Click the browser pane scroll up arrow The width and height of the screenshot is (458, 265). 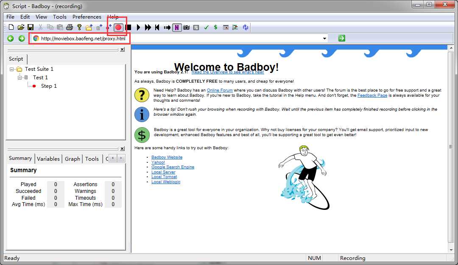[451, 47]
